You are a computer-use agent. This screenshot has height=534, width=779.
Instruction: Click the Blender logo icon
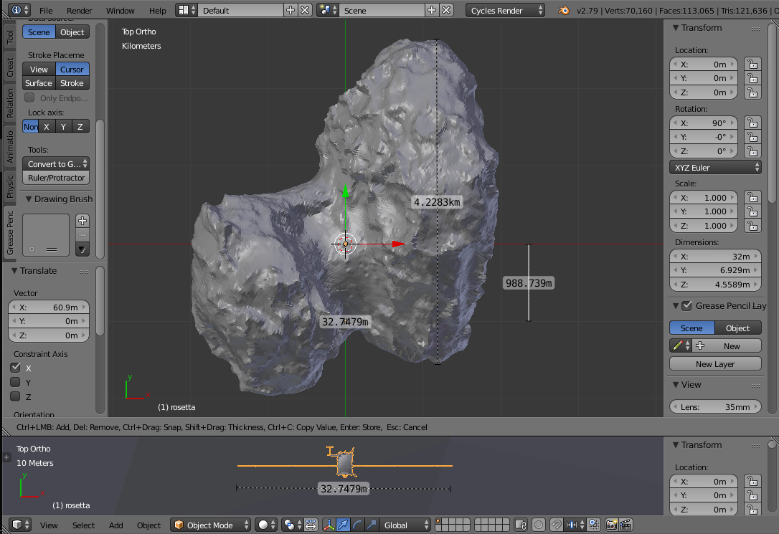(x=563, y=10)
